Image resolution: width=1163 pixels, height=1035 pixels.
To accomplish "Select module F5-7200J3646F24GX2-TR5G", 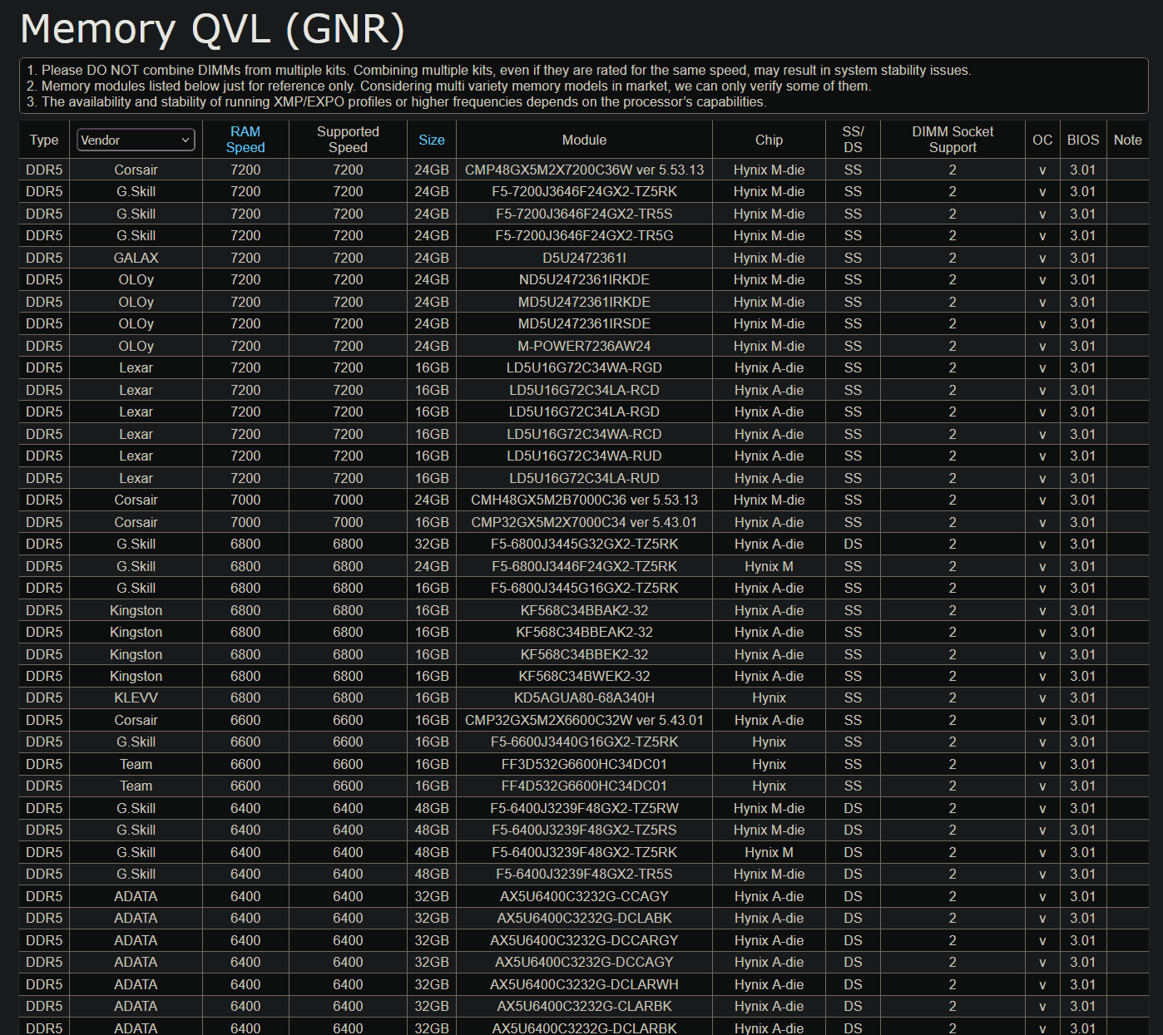I will (584, 235).
